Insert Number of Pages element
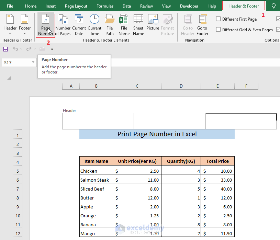Viewport: 280px width, 240px height. [x=63, y=24]
